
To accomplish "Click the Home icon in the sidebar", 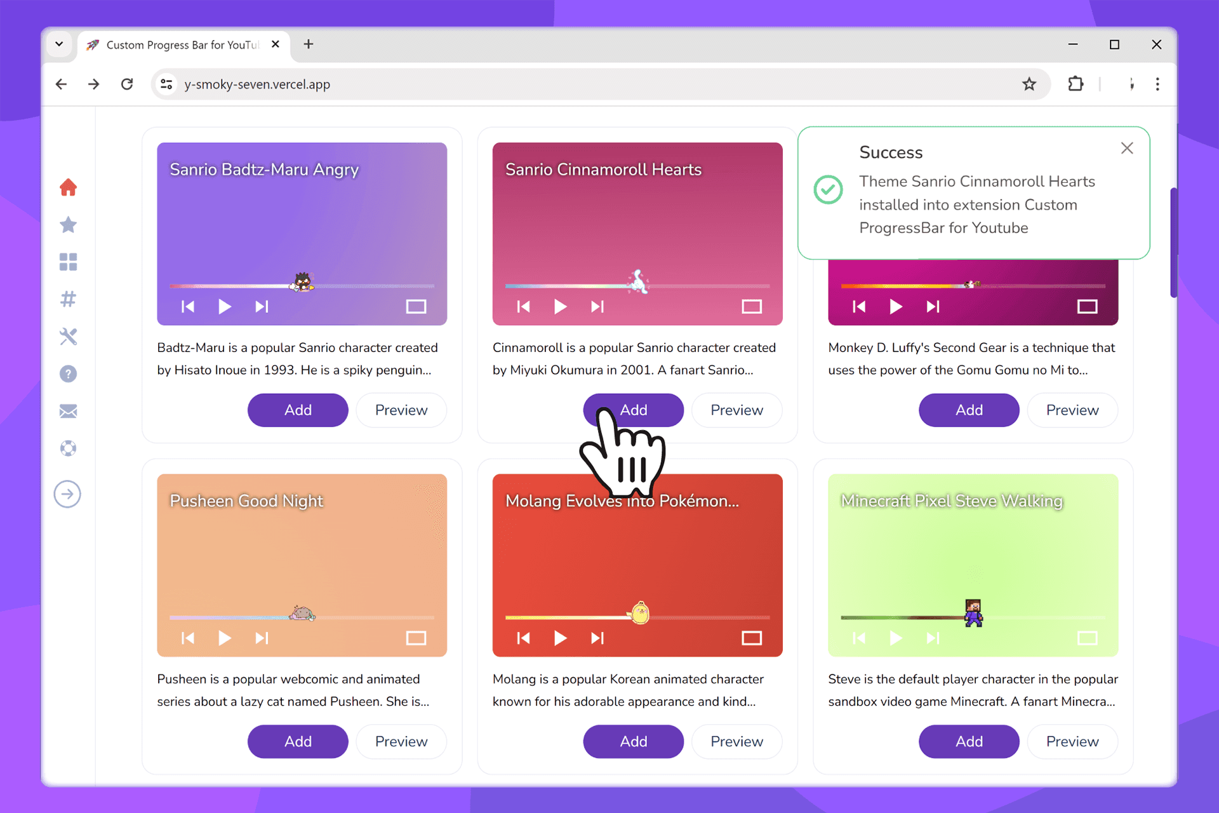I will pyautogui.click(x=68, y=187).
